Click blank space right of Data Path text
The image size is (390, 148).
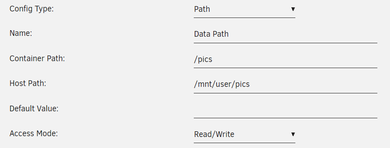[x=303, y=34]
